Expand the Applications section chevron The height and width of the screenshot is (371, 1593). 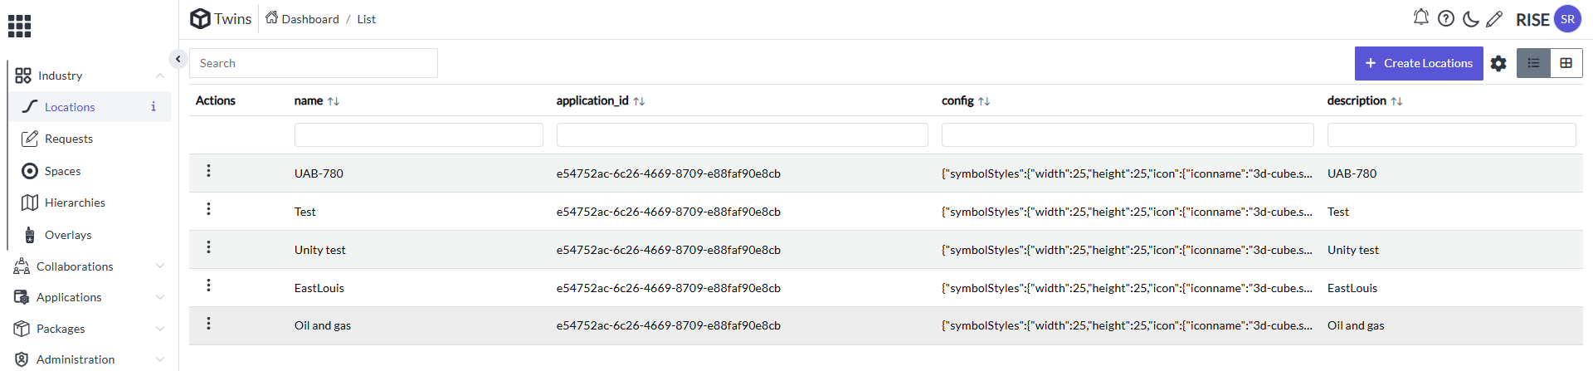(160, 297)
